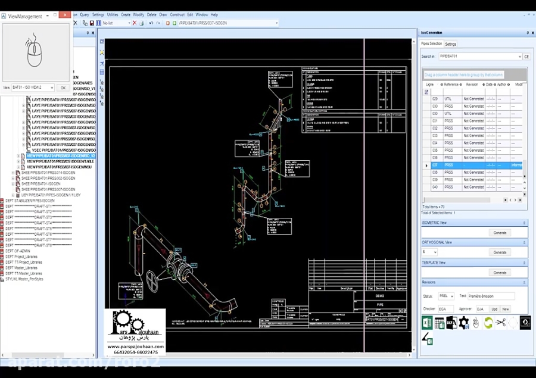Screen dimensions: 536x378
Task: Click the Undo arrow in the toolbar
Action: pos(151,23)
